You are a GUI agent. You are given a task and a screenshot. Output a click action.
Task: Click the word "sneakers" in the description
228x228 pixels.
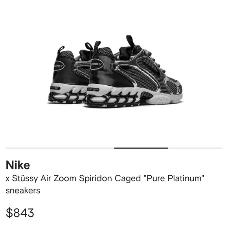23,191
